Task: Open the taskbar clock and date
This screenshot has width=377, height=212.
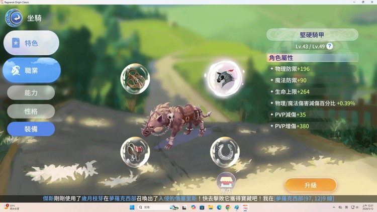Action: [368, 207]
